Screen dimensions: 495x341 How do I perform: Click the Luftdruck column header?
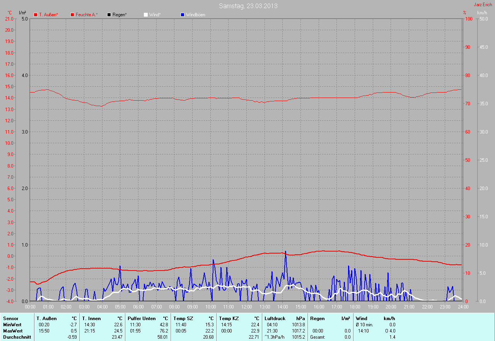point(275,319)
